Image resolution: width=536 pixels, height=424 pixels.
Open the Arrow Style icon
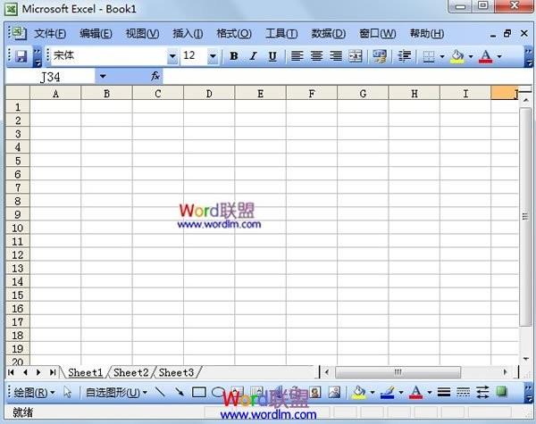point(482,392)
